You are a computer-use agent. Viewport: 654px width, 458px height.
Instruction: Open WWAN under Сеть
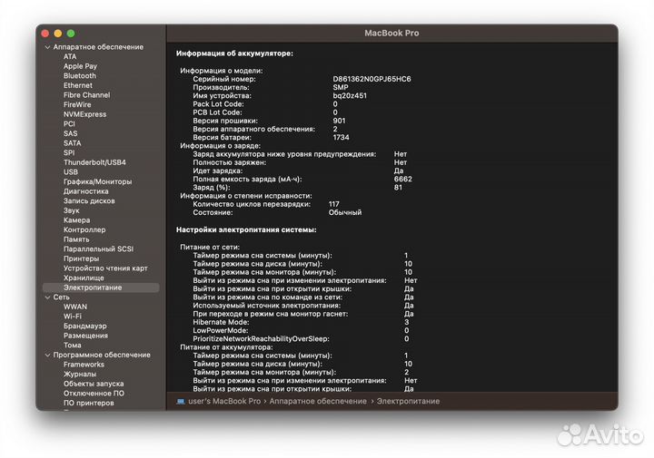click(x=75, y=307)
